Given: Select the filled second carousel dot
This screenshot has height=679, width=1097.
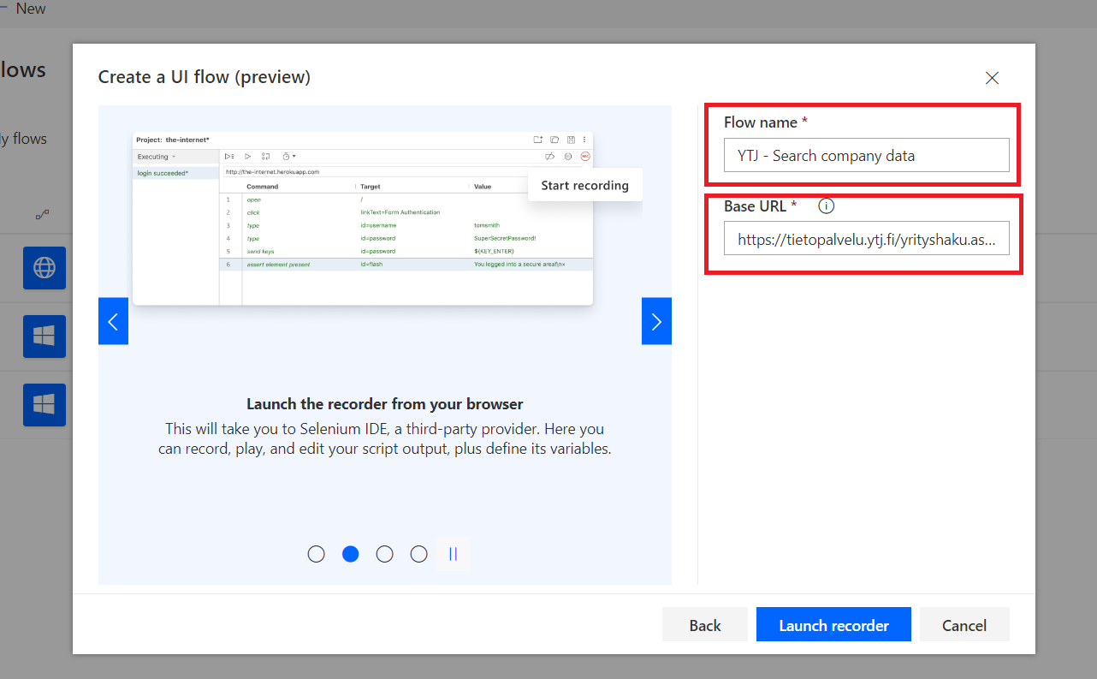Looking at the screenshot, I should tap(350, 554).
